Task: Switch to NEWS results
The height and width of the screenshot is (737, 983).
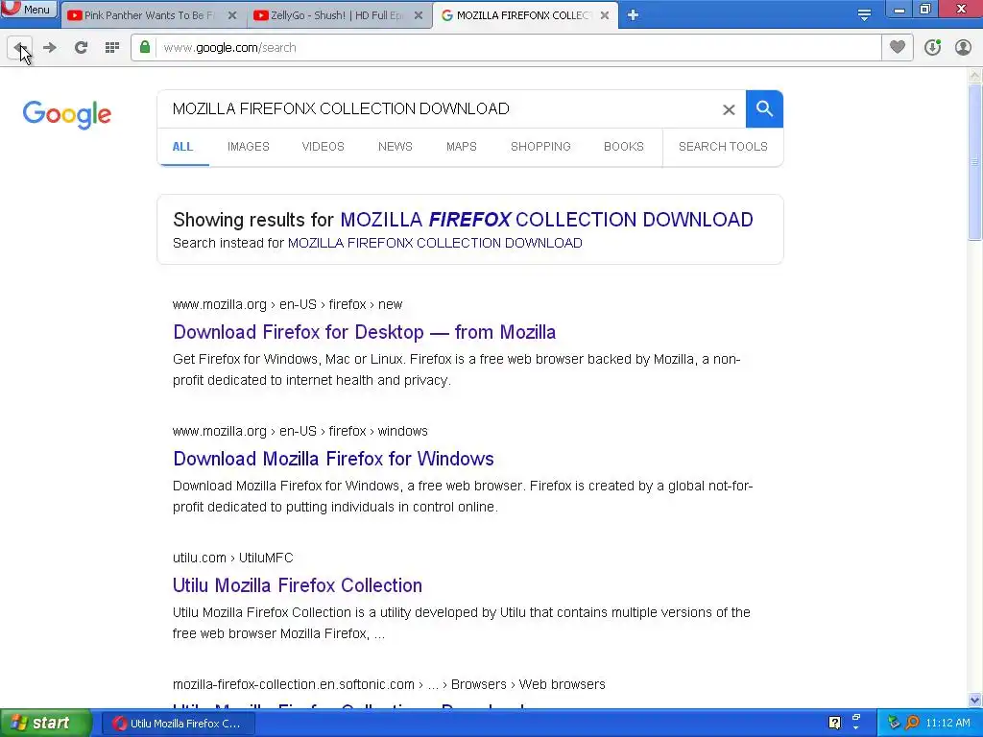Action: (395, 147)
